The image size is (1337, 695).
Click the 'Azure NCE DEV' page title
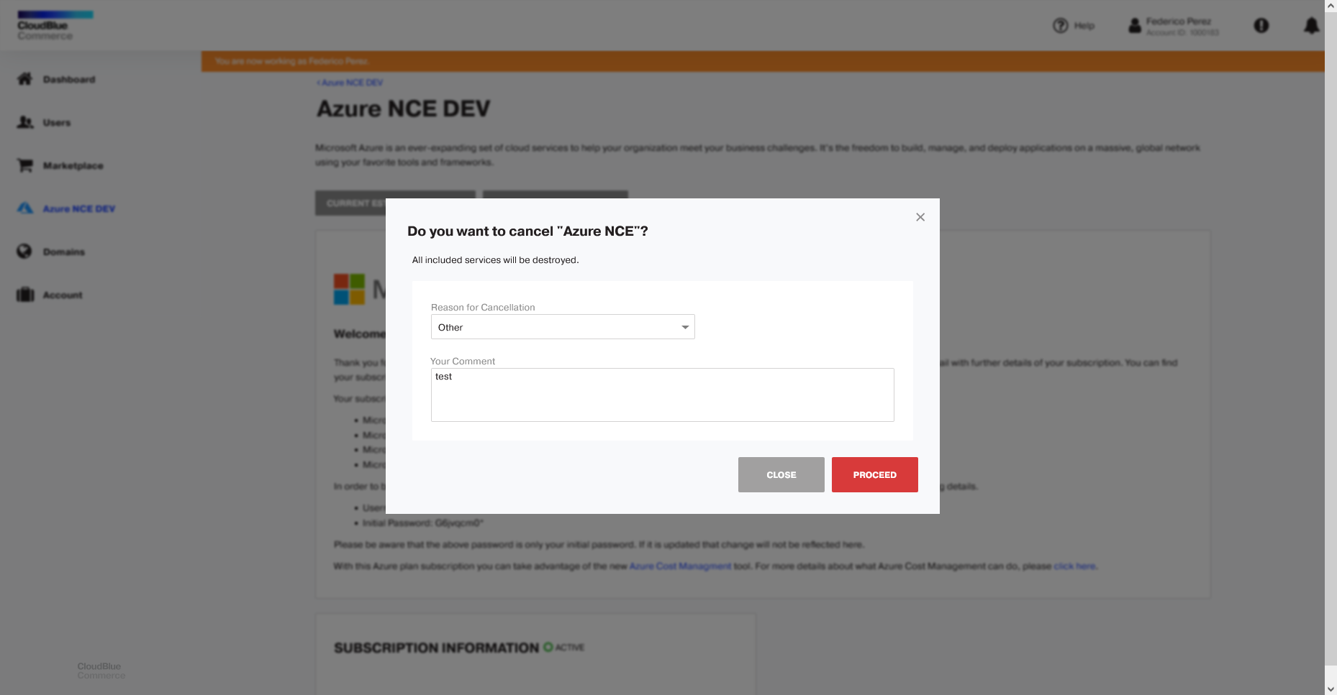pyautogui.click(x=403, y=109)
